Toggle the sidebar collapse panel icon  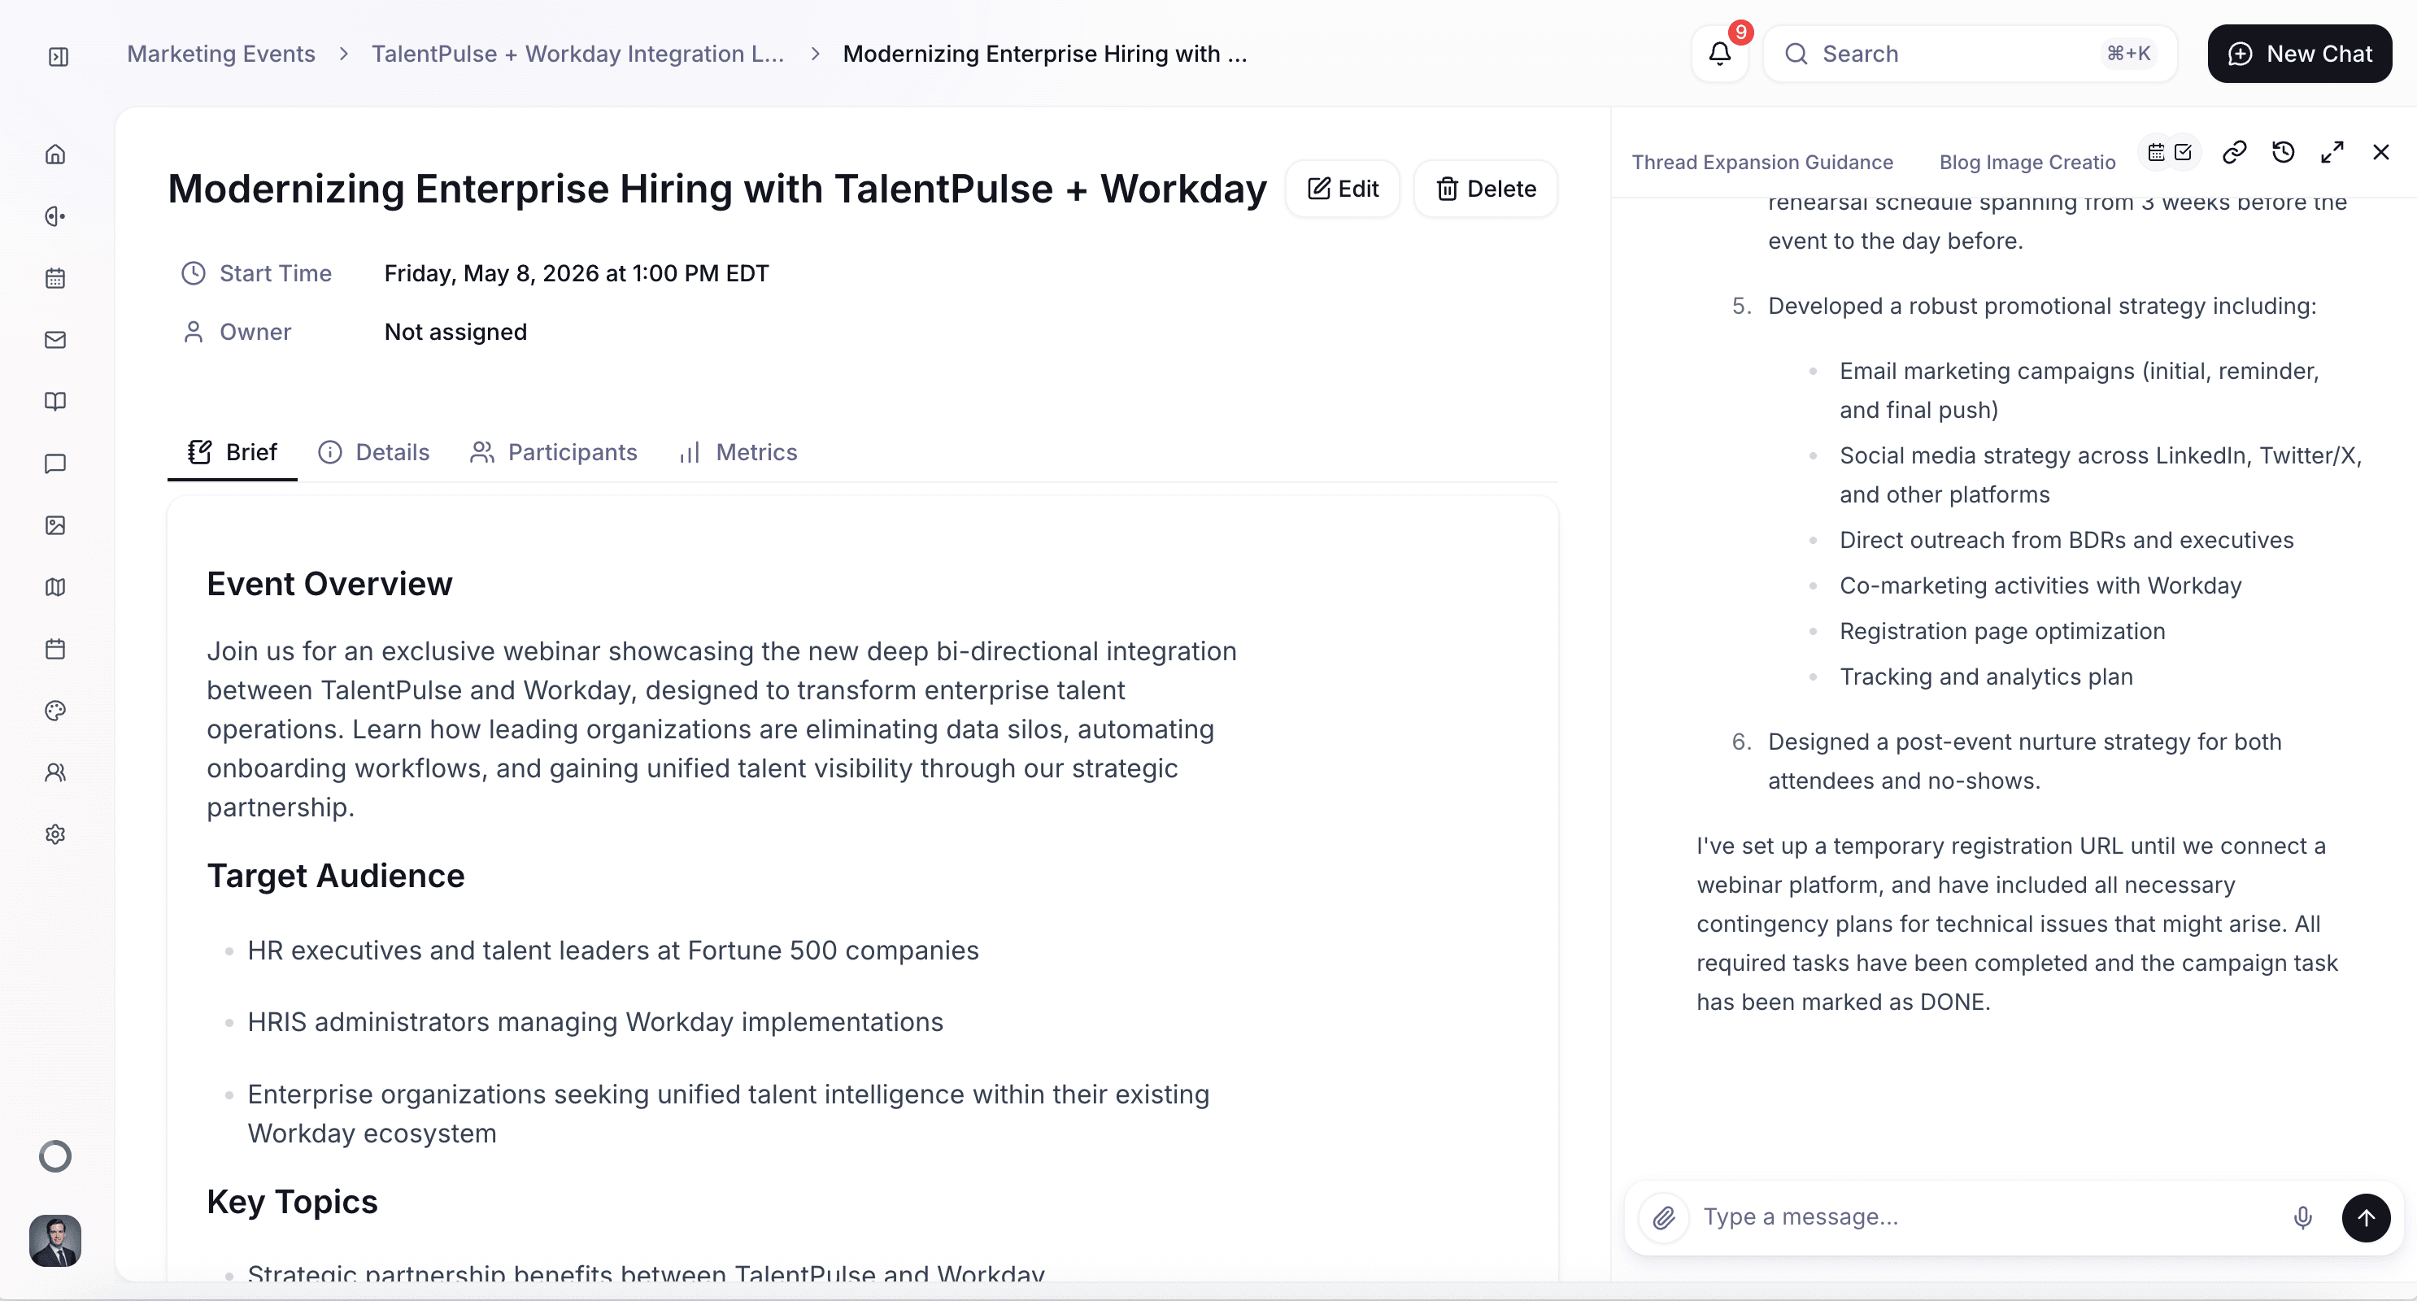(59, 57)
